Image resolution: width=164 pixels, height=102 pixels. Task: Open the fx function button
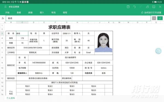(3, 18)
